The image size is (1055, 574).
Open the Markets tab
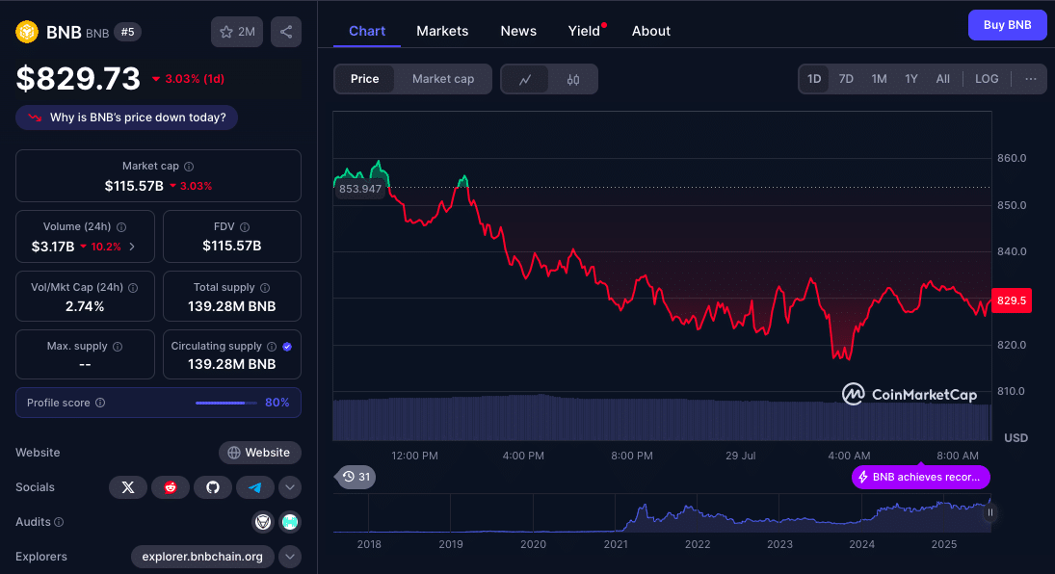442,31
